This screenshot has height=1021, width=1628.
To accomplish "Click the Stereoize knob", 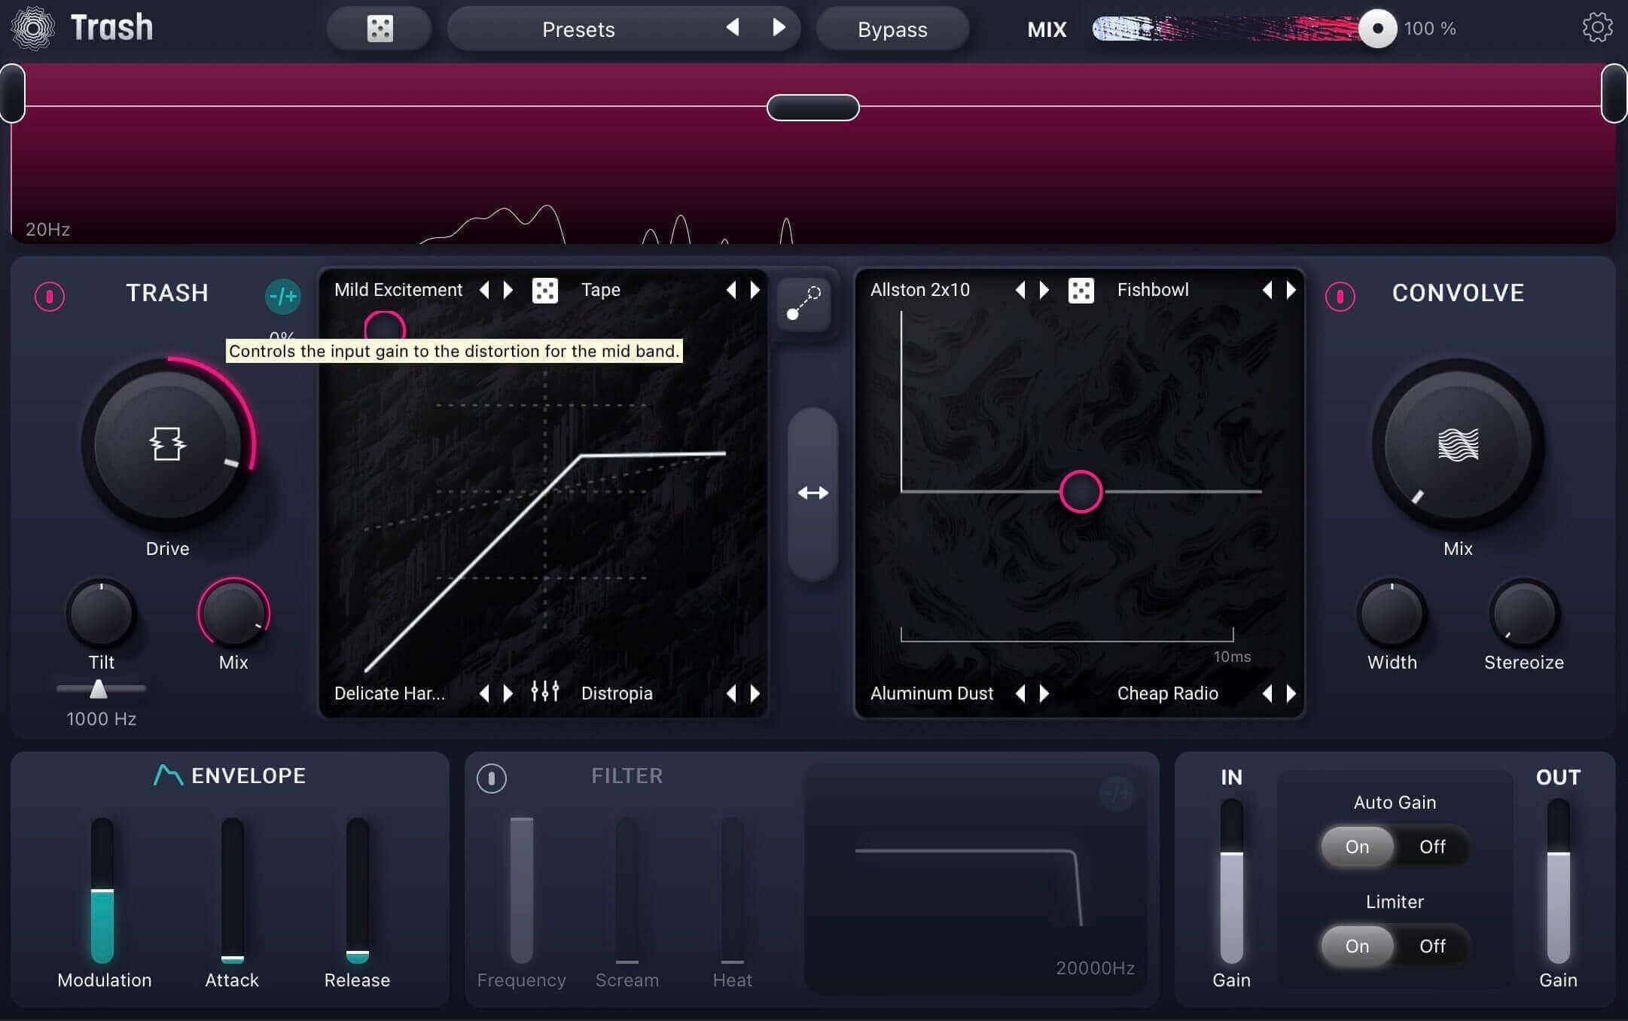I will (x=1523, y=613).
